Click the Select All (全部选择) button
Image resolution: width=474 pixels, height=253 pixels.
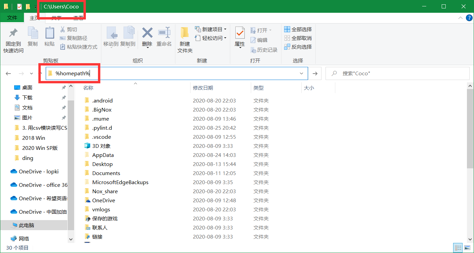[x=298, y=29]
